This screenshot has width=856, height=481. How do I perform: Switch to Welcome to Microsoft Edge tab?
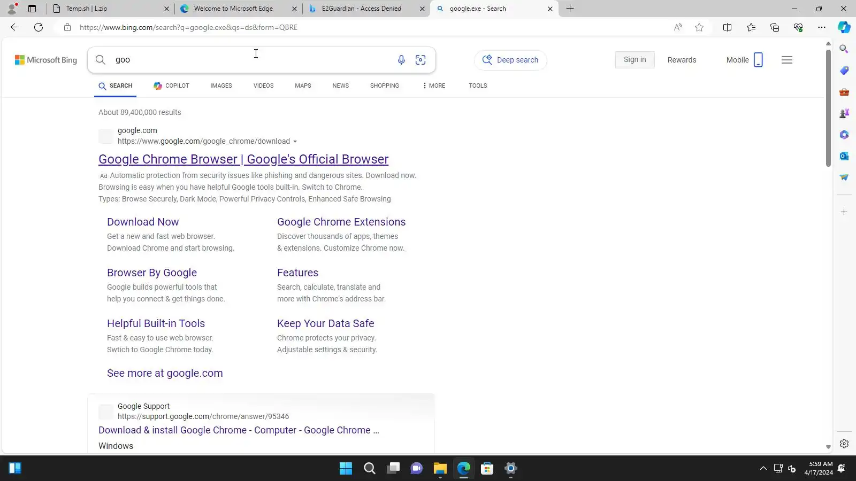point(238,9)
